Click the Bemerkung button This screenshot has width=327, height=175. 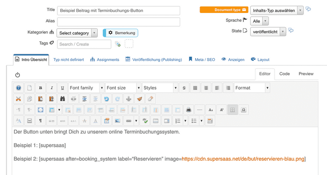120,33
